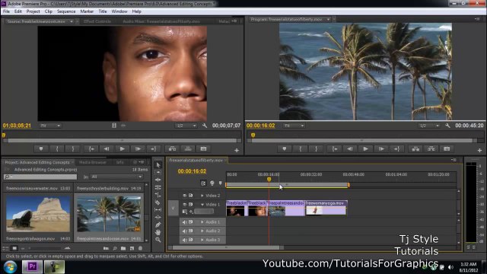Step back one frame in Program monitor
The width and height of the screenshot is (487, 274).
click(350, 149)
